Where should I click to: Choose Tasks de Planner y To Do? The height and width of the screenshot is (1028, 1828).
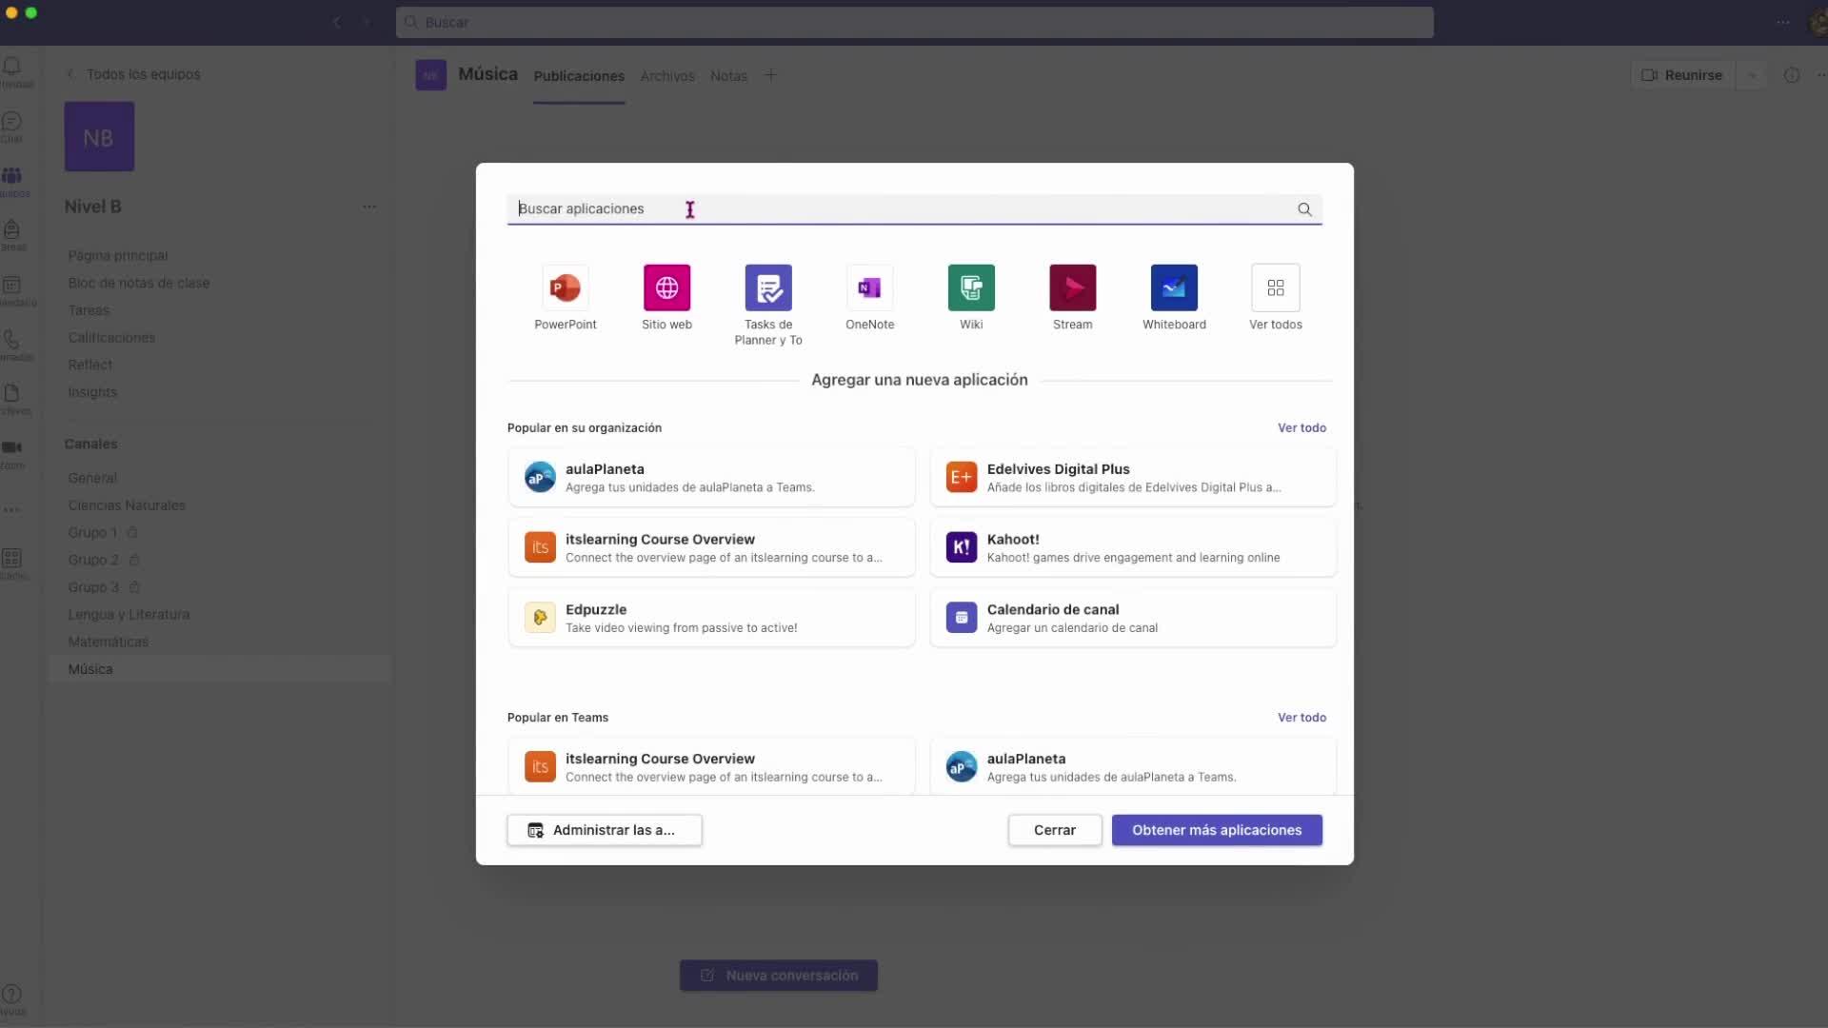pyautogui.click(x=768, y=288)
